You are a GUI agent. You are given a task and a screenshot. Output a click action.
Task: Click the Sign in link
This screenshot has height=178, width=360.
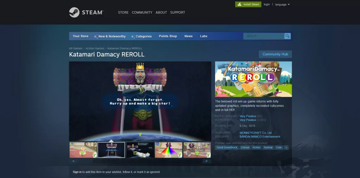click(x=77, y=172)
